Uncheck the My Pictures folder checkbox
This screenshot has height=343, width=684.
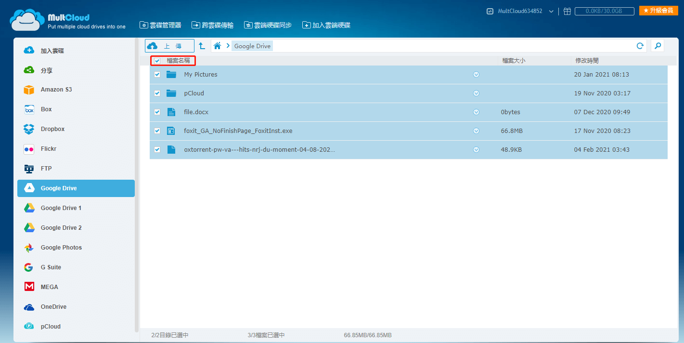click(157, 75)
